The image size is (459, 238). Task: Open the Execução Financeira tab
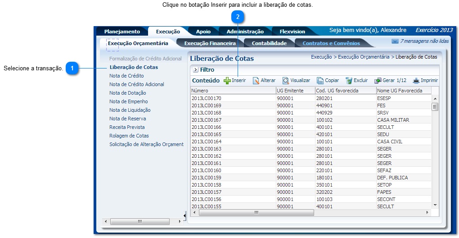point(210,44)
